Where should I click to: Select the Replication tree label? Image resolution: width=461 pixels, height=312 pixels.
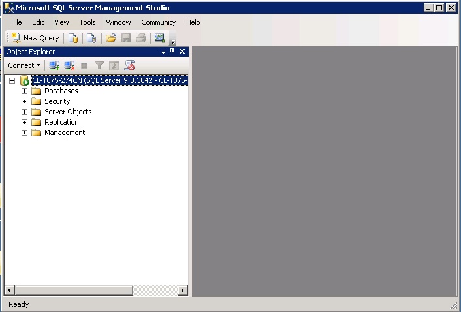pos(61,122)
